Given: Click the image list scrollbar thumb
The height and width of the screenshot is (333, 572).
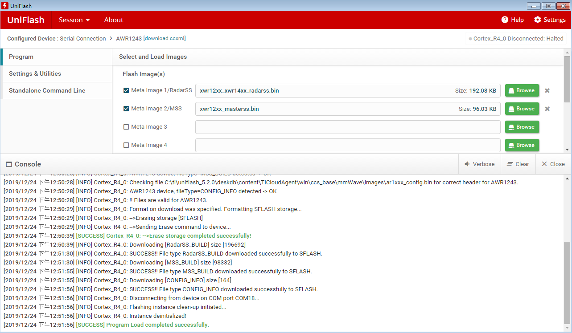Looking at the screenshot, I should 567,79.
